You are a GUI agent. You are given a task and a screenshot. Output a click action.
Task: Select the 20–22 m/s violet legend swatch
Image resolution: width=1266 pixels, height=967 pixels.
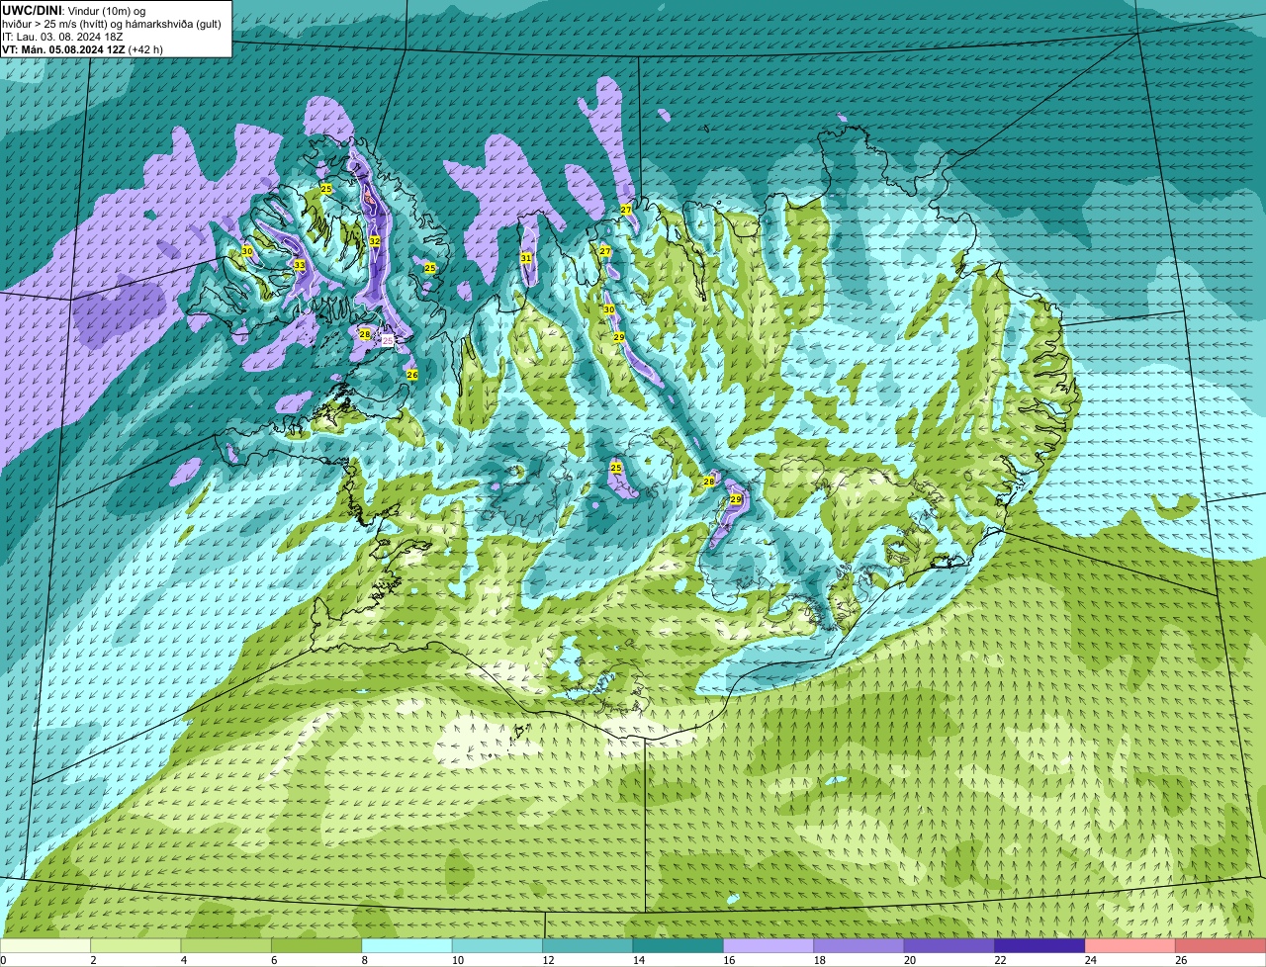coord(949,945)
